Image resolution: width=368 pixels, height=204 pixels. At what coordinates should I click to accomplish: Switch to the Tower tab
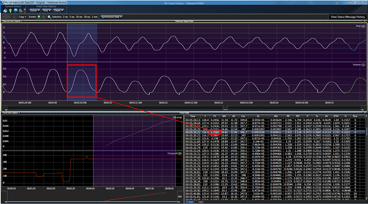(x=199, y=202)
